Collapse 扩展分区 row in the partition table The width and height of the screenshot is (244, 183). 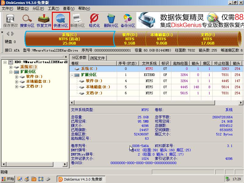[x=72, y=75]
